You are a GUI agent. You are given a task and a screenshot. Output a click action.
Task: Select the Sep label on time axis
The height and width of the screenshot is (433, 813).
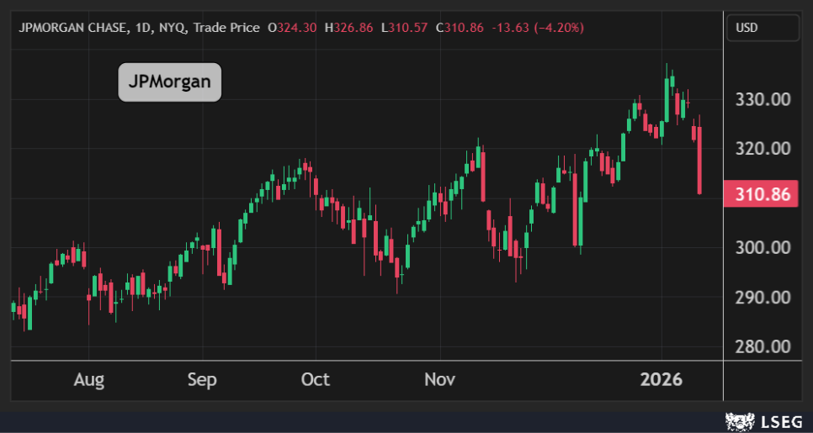pos(202,380)
